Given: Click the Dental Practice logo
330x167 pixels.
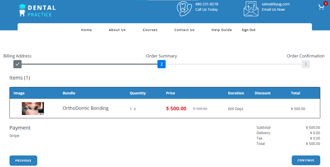Looking at the screenshot, I should point(37,11).
